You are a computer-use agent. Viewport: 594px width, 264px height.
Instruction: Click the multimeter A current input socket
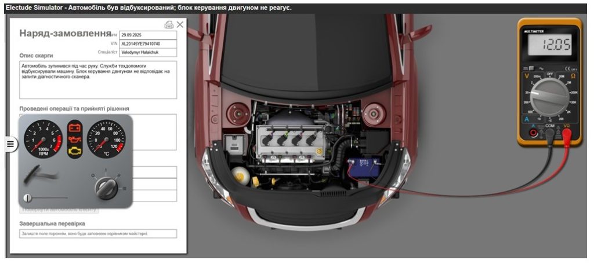click(x=533, y=133)
